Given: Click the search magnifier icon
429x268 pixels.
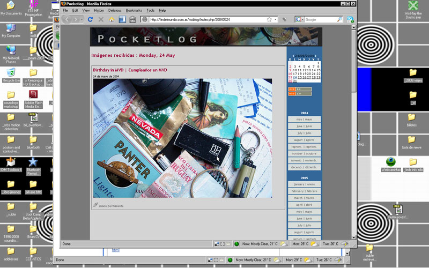Looking at the screenshot, I should click(x=341, y=19).
